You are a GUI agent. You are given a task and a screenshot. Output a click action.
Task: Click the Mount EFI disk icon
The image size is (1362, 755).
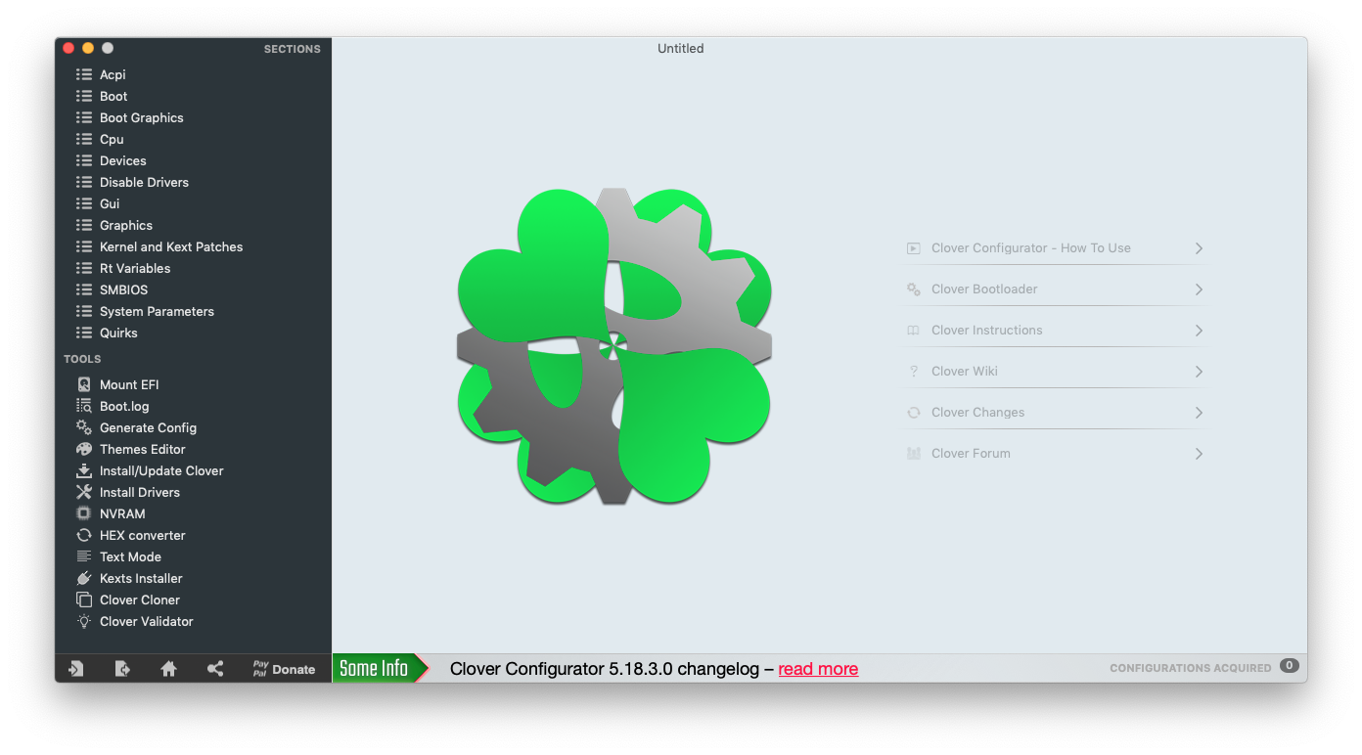84,384
